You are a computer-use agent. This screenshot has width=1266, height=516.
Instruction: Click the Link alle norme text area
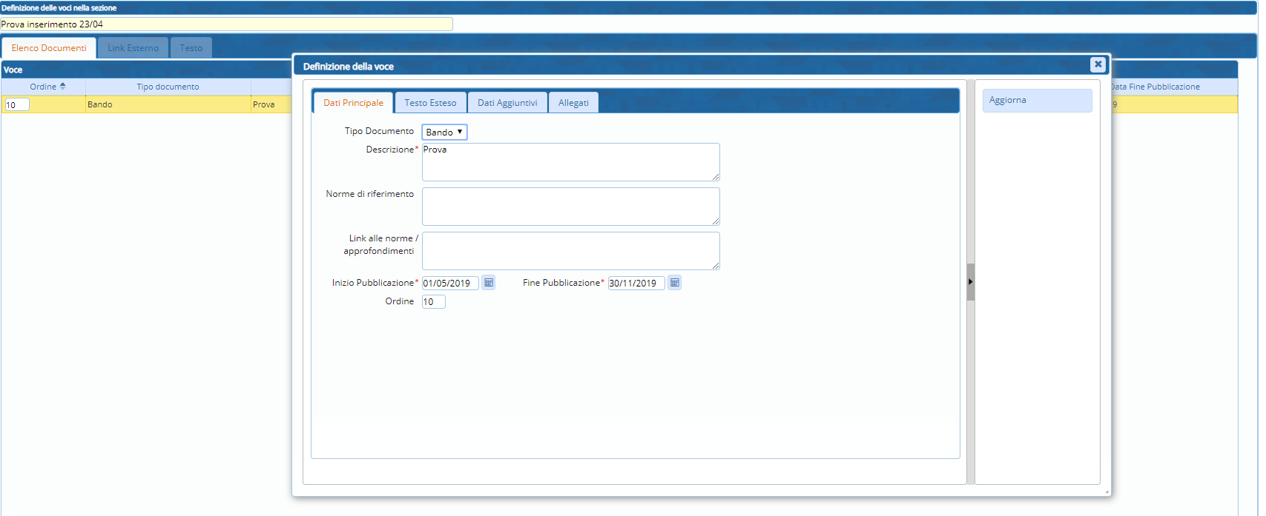[x=570, y=251]
